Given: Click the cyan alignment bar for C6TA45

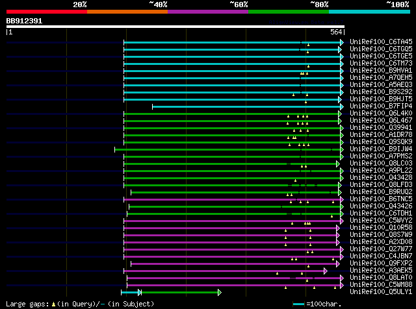Looking at the screenshot, I should pyautogui.click(x=232, y=42).
